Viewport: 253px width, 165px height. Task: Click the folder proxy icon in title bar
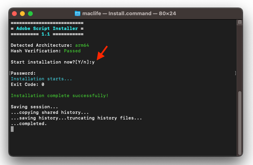click(x=77, y=14)
